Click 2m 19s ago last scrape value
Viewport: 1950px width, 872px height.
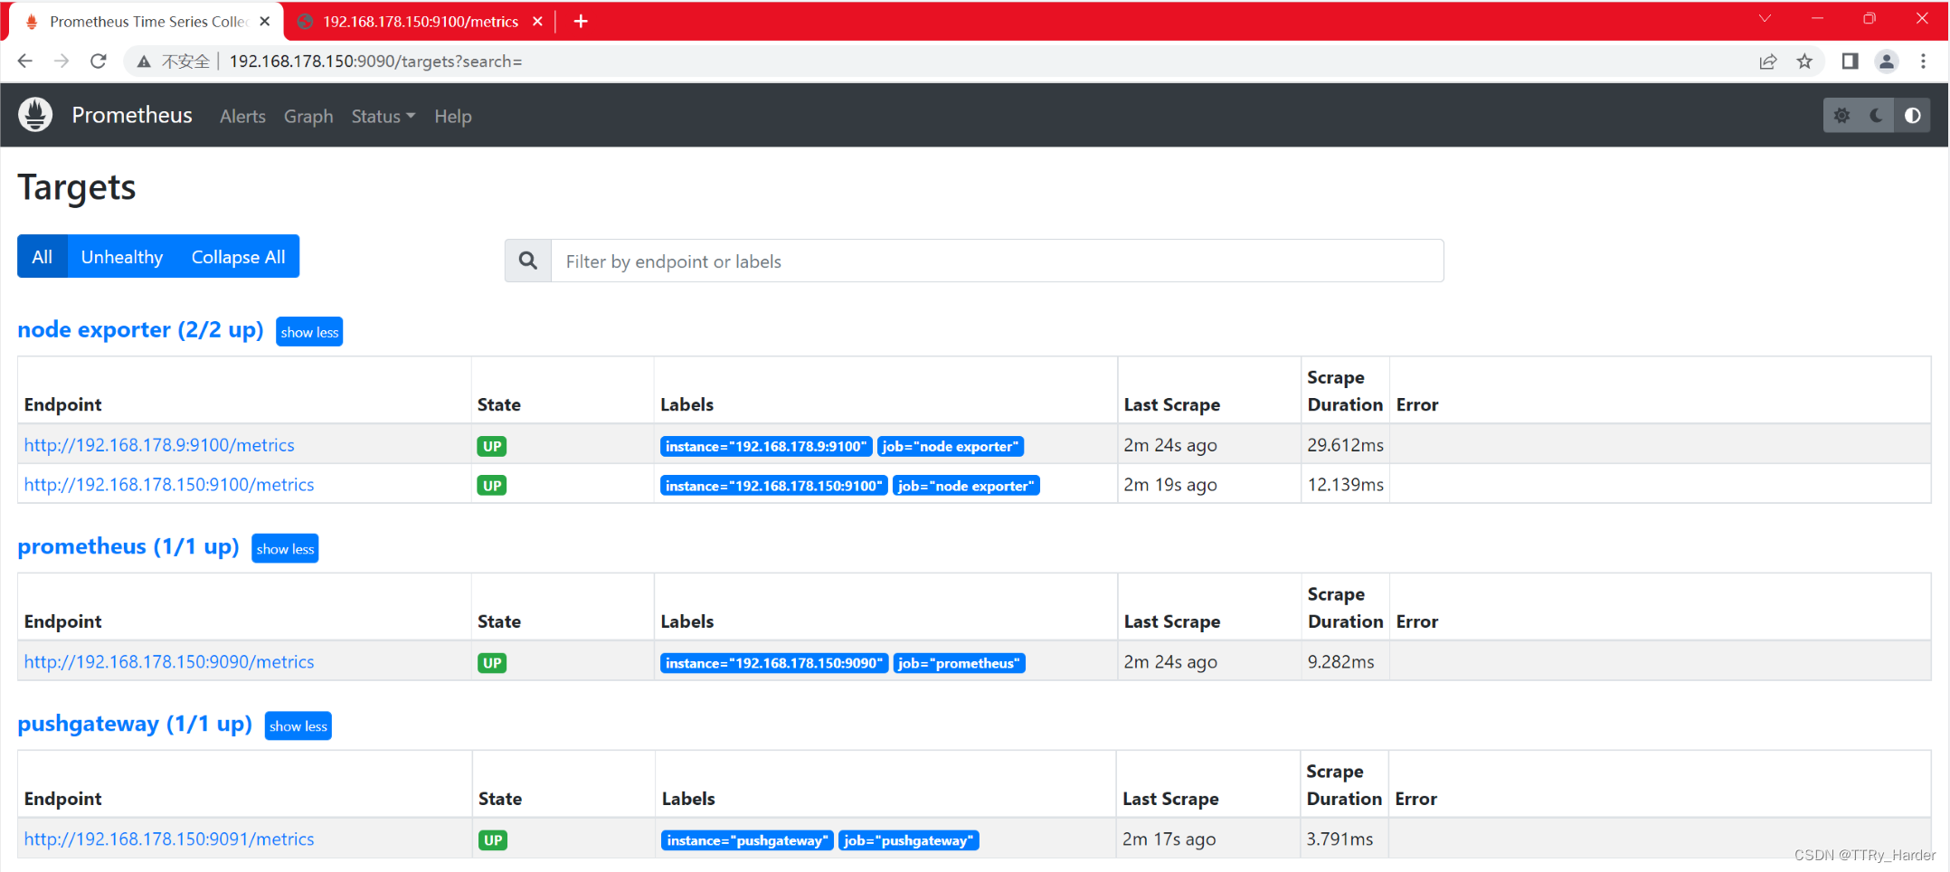tap(1170, 485)
